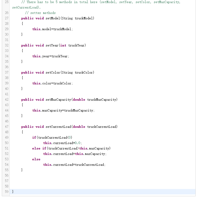Click the opening brace on line 28
Image resolution: width=198 pixels, height=197 pixels.
[x=22, y=23]
